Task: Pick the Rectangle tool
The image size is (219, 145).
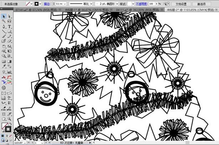Action: pyautogui.click(x=9, y=31)
